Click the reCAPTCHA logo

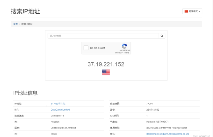pyautogui.click(x=124, y=46)
